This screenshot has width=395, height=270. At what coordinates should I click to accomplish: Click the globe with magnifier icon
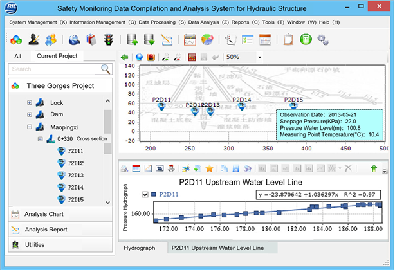point(75,40)
